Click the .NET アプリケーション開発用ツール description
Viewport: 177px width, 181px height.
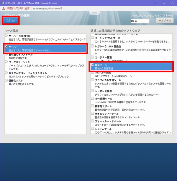pyautogui.click(x=113, y=76)
